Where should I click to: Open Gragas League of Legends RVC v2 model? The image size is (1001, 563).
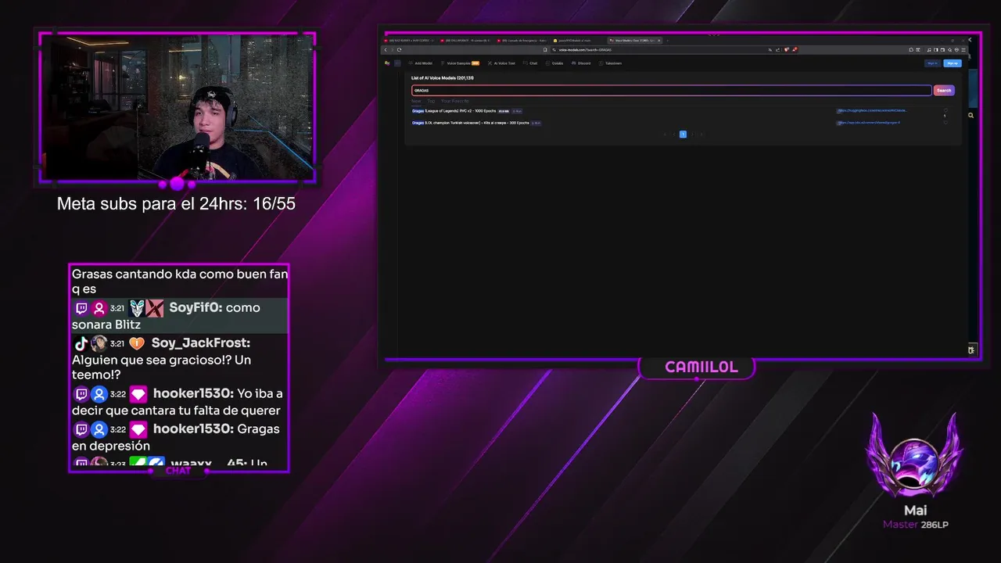[x=454, y=111]
